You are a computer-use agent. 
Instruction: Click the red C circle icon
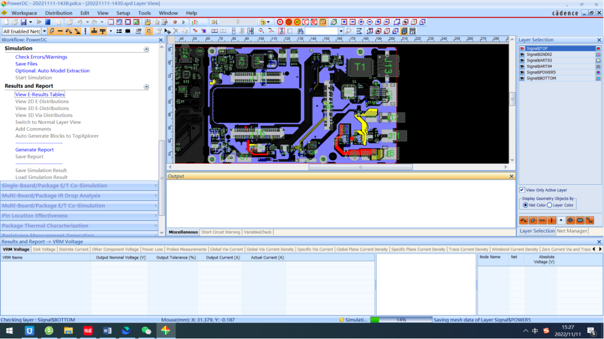click(x=306, y=22)
